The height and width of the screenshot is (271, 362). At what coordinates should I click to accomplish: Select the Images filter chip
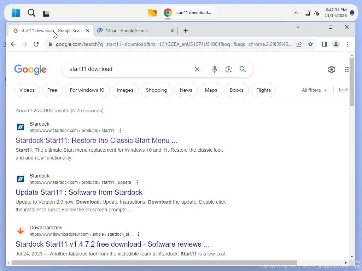(x=125, y=90)
